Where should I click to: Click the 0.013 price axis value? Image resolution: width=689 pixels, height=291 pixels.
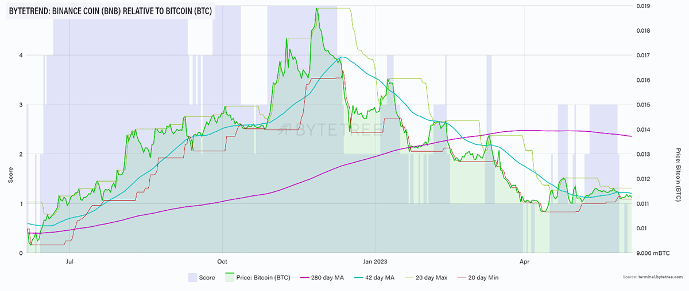pyautogui.click(x=644, y=154)
